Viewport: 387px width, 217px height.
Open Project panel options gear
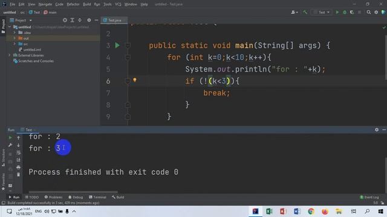[89, 20]
